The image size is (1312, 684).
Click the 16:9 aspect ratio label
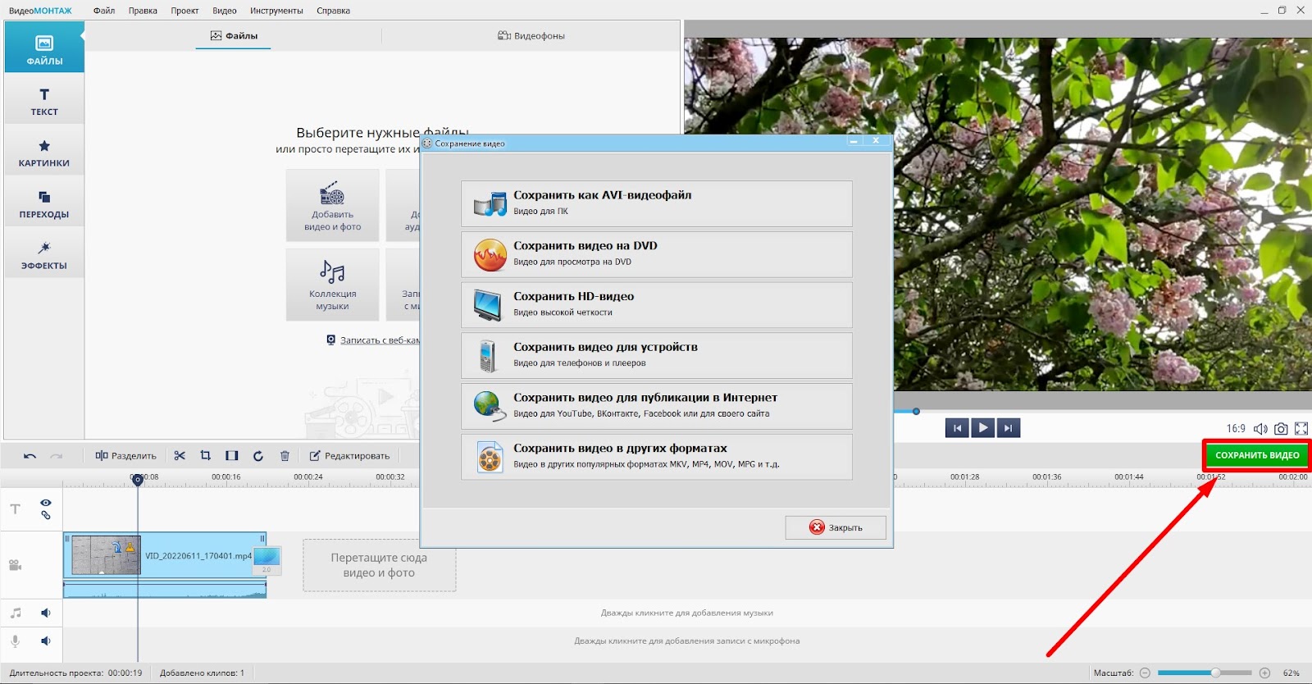1236,429
